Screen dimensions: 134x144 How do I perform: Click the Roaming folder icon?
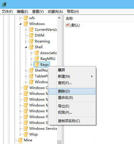(x=31, y=41)
